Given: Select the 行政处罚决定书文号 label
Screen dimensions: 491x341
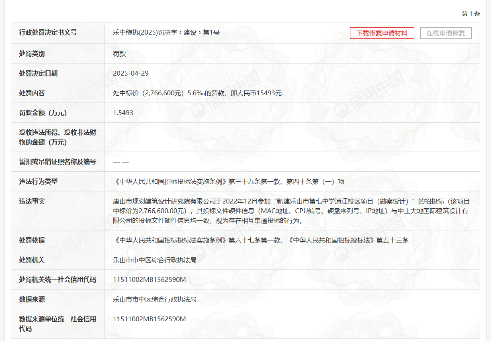Looking at the screenshot, I should point(48,33).
